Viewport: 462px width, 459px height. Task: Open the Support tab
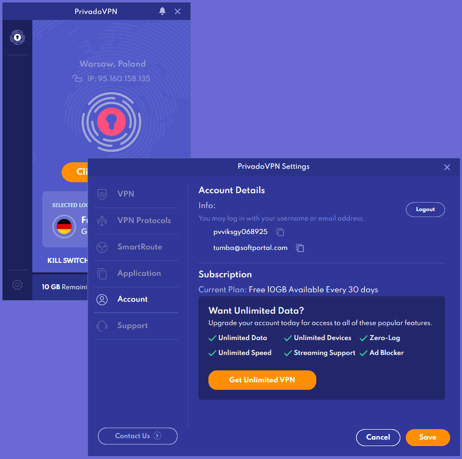[136, 326]
